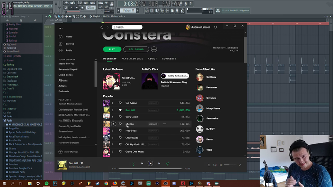The width and height of the screenshot is (333, 187).
Task: Play the Mccool track via its play icon
Action: 113,124
